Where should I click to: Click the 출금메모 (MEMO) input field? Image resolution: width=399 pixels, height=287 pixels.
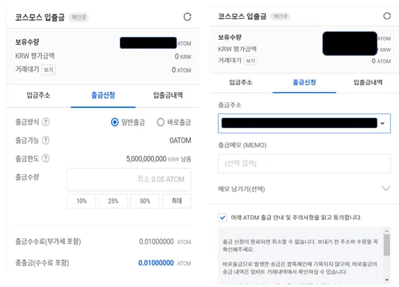(x=304, y=164)
